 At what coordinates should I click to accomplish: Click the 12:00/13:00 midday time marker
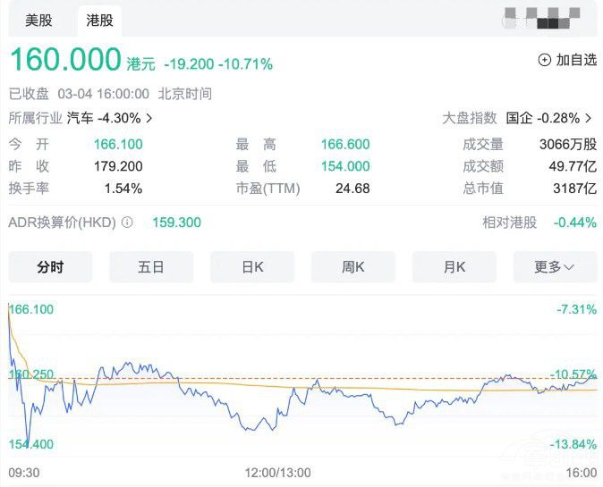277,472
